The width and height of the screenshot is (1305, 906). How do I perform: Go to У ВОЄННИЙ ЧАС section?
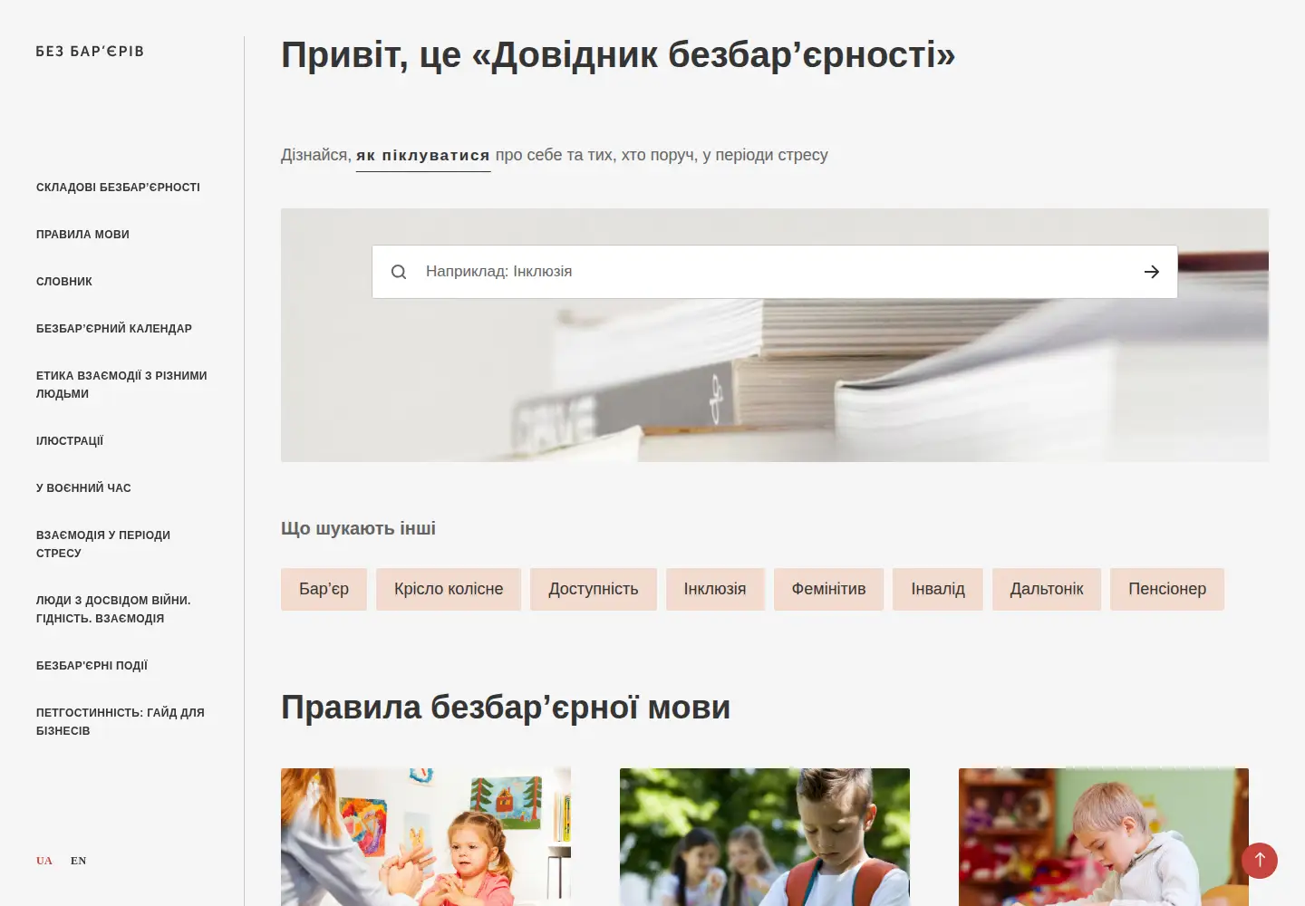pos(83,488)
